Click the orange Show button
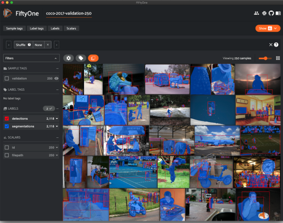 pyautogui.click(x=268, y=29)
